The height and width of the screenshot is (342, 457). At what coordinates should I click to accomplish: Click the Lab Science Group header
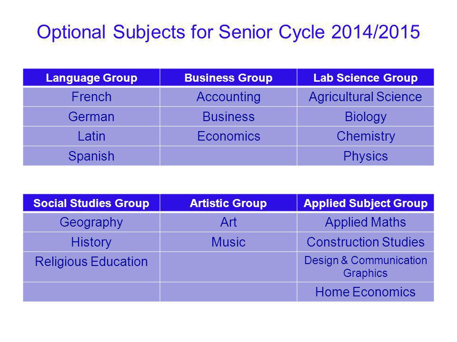366,77
